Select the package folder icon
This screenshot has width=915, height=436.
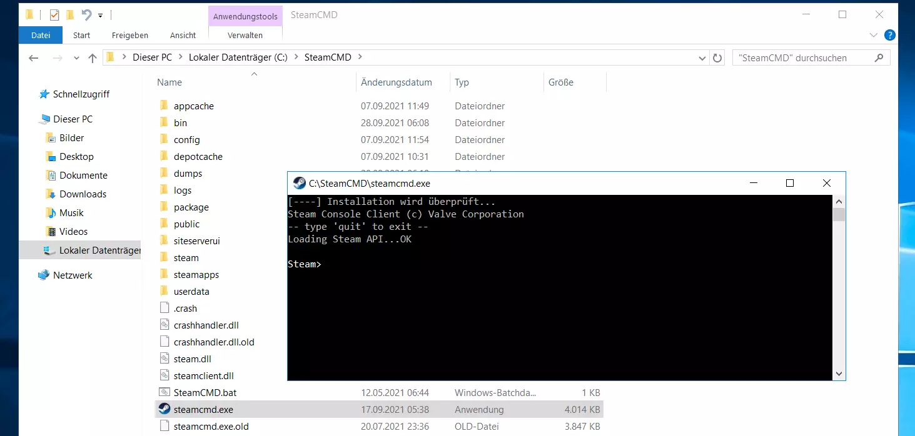tap(164, 207)
